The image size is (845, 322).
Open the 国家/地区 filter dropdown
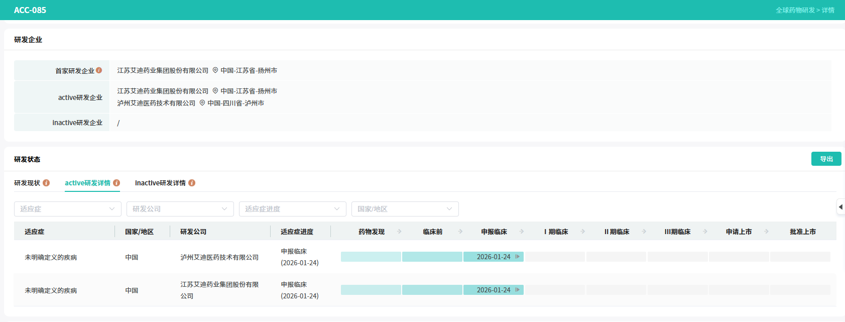[405, 209]
